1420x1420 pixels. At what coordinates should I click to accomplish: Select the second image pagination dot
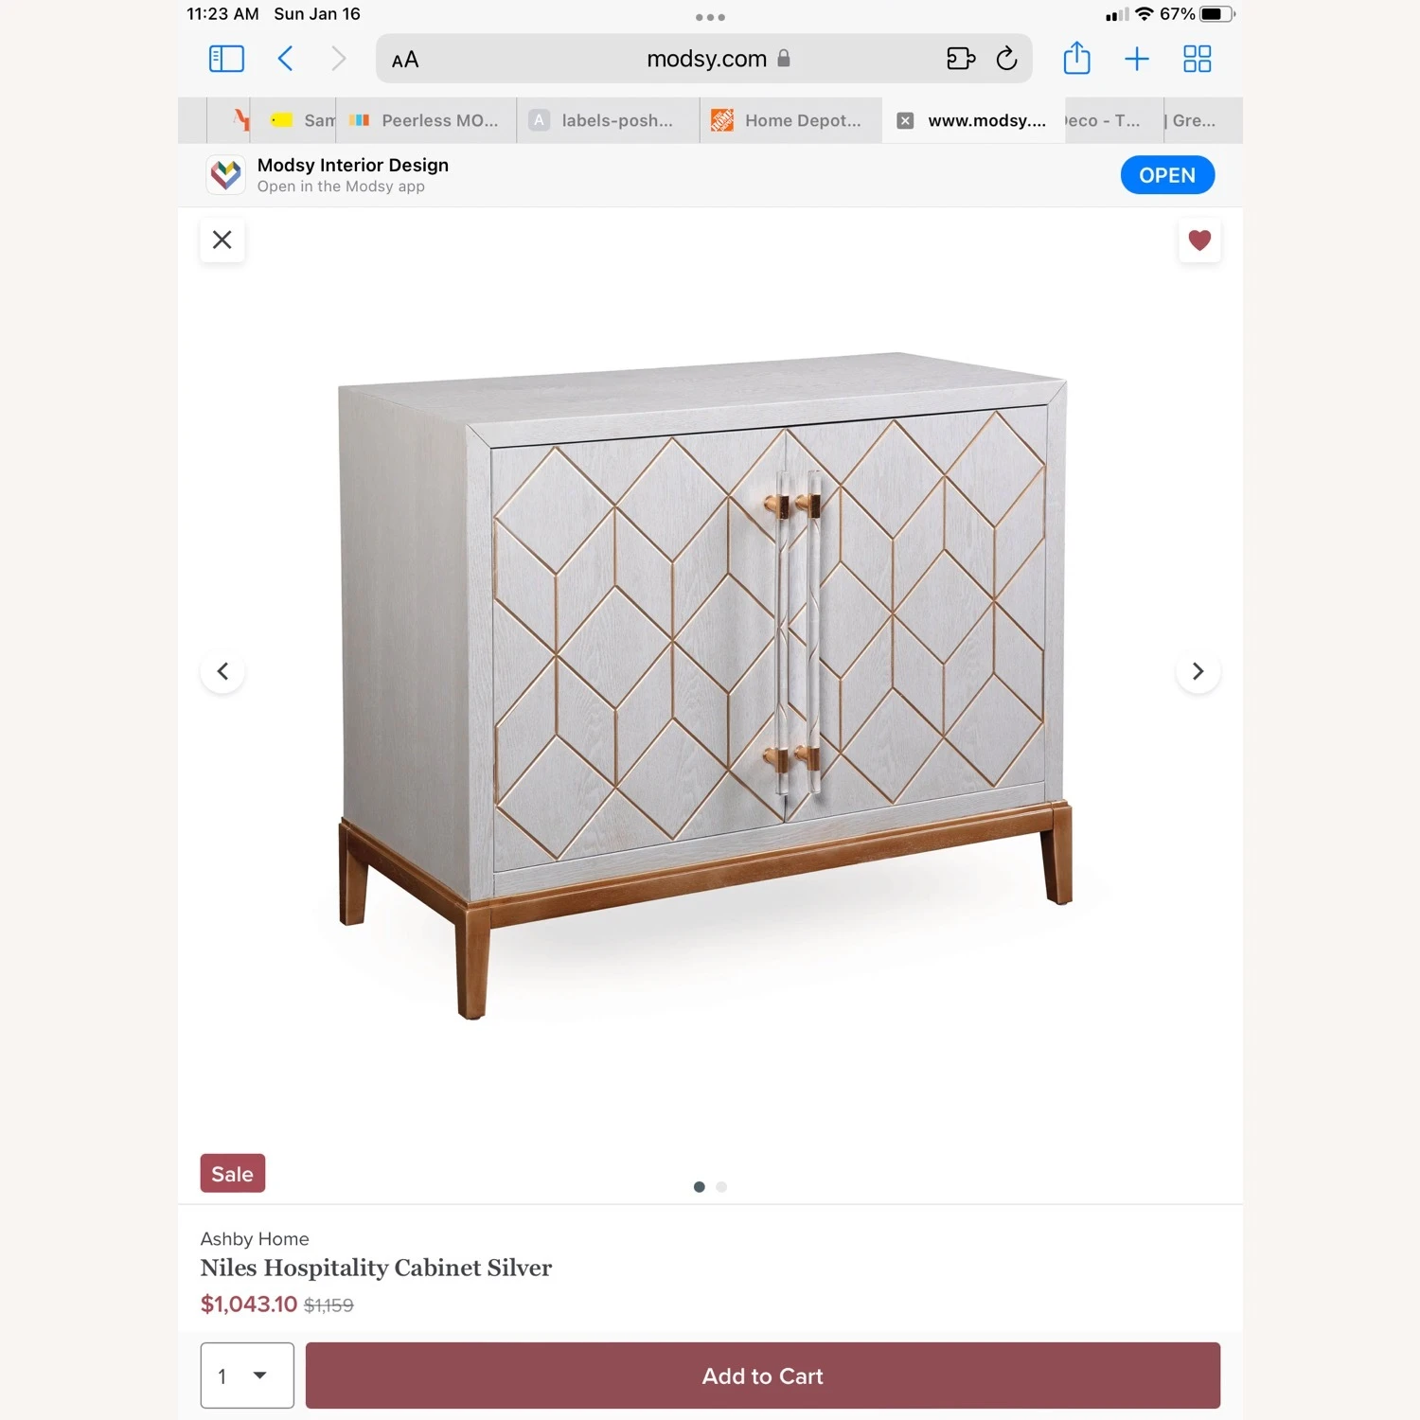click(721, 1186)
